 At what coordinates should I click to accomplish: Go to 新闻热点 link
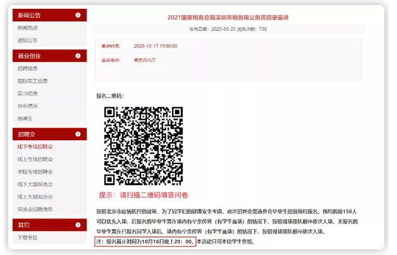tap(27, 28)
